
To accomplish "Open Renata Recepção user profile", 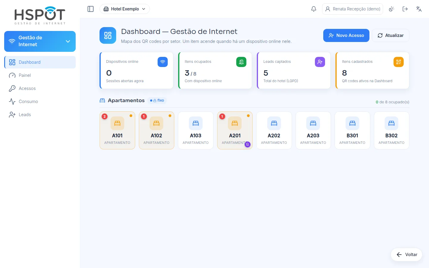I will [352, 9].
